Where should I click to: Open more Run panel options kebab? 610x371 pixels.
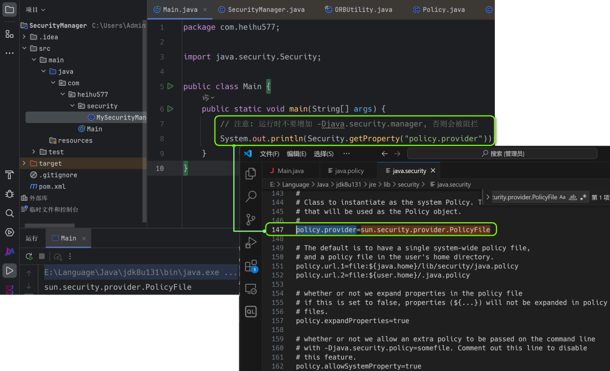click(70, 257)
